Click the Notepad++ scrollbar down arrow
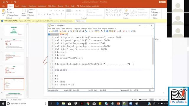189x106 pixels. [x=153, y=87]
